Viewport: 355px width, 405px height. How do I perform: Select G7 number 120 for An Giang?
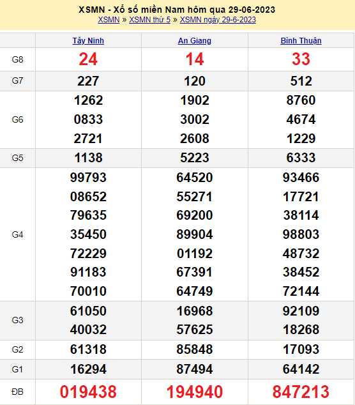point(194,81)
